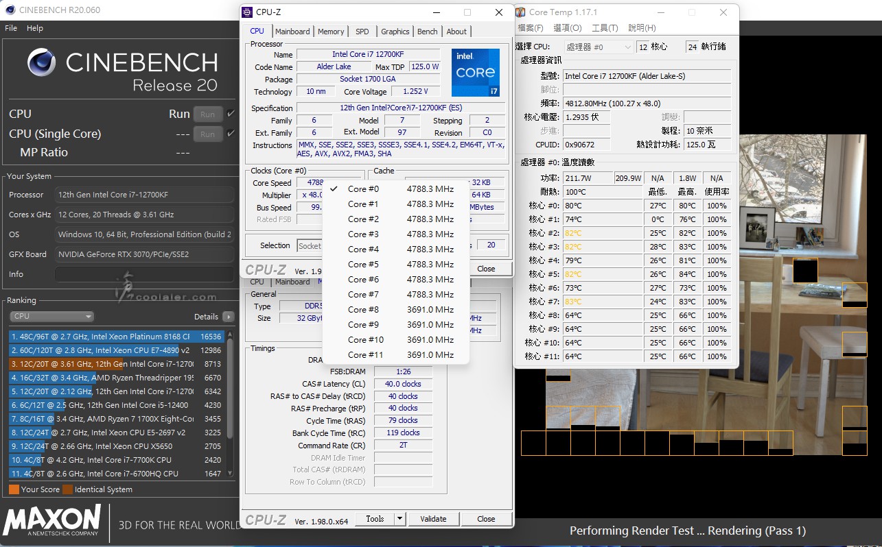The height and width of the screenshot is (547, 882).
Task: Switch to the Mainboard tab in front CPU-Z window
Action: coord(292,32)
